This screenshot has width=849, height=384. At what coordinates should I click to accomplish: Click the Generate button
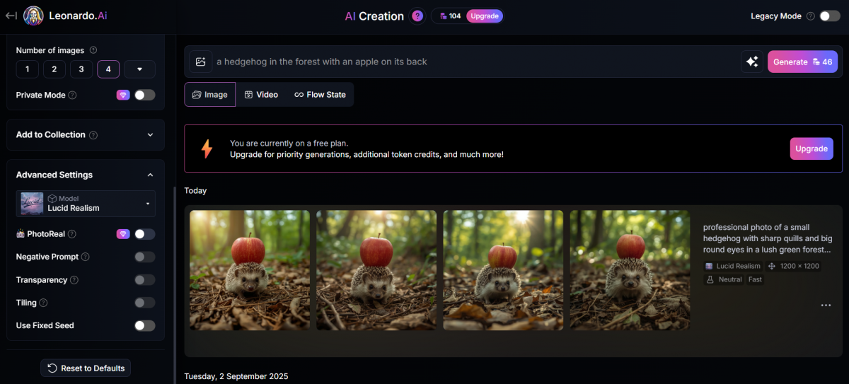tap(802, 62)
